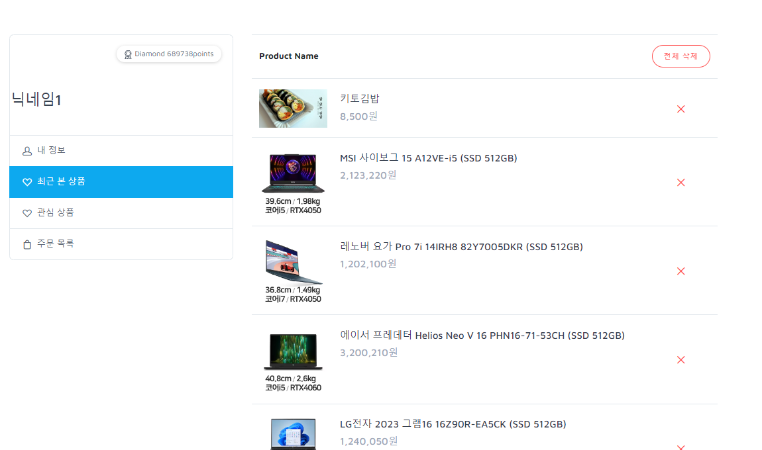Remove 키토김밥 with its red X

681,109
